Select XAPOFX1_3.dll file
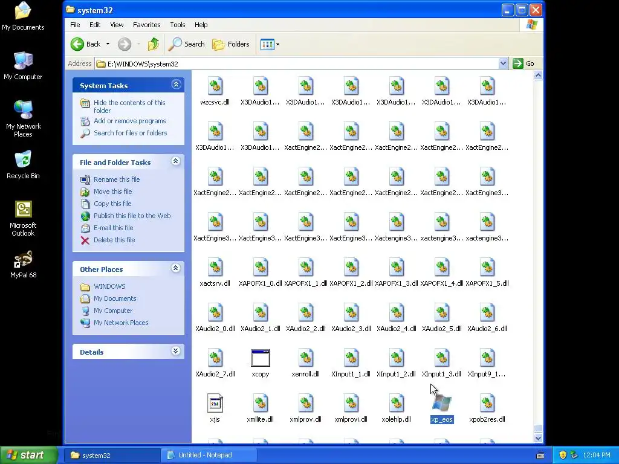The image size is (619, 464). click(397, 267)
